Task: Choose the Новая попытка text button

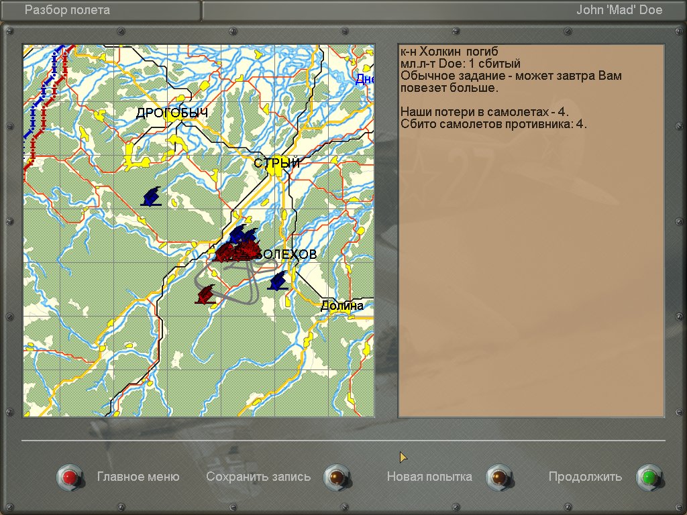Action: [x=429, y=477]
